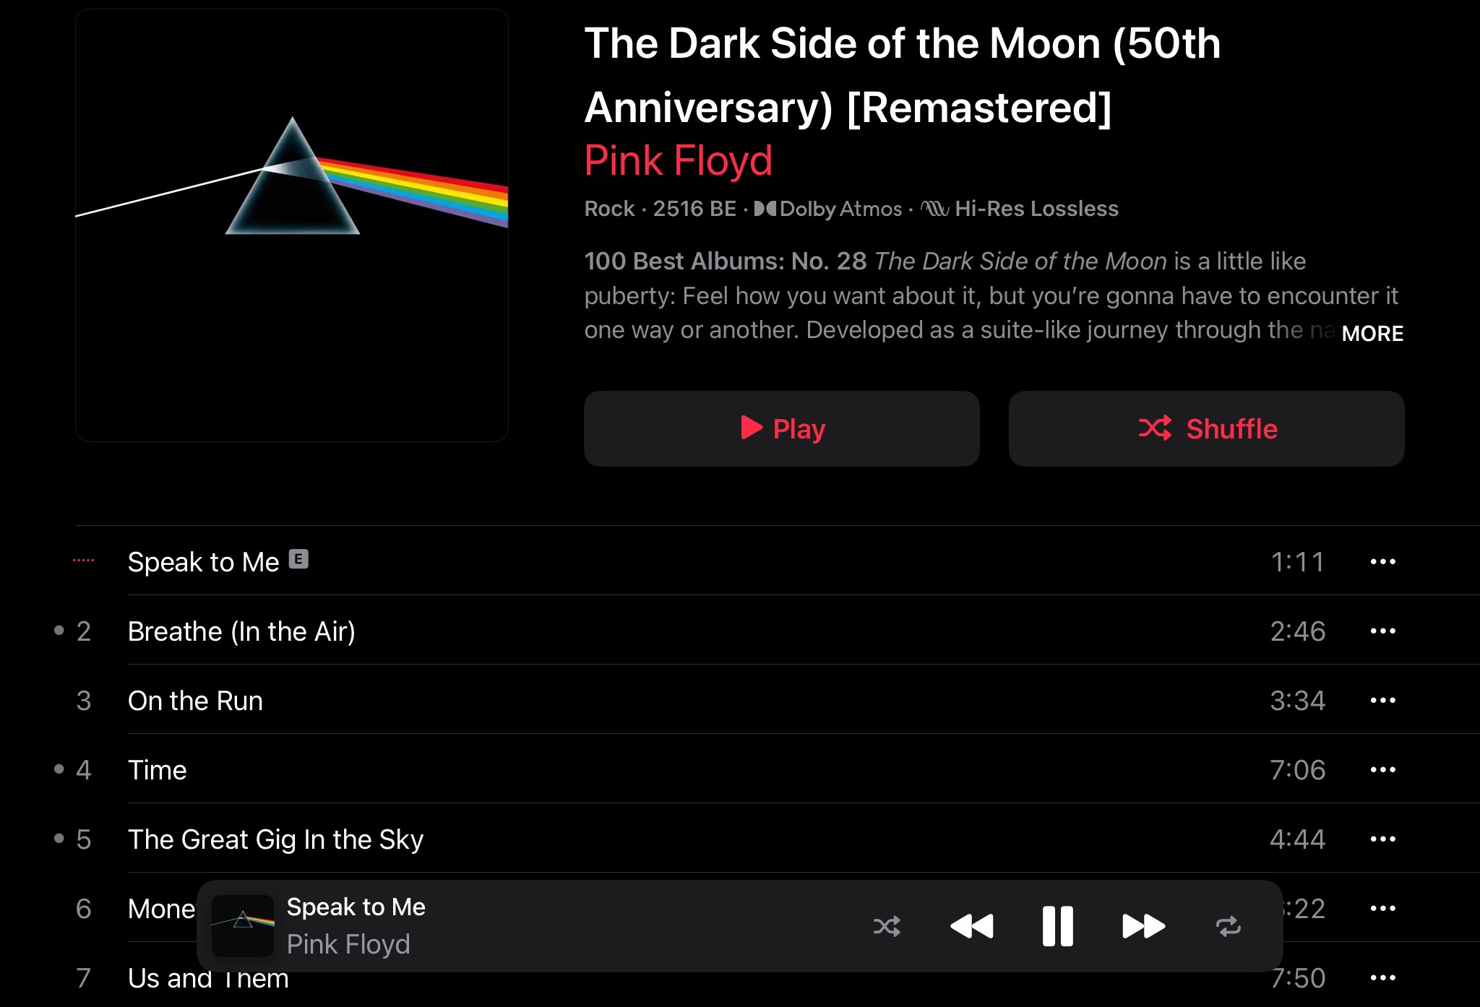1480x1007 pixels.
Task: Open more options for Breathe (In the Air)
Action: (1382, 631)
